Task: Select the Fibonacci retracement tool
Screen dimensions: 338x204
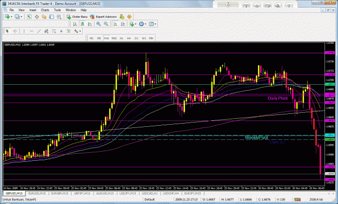Action: point(54,31)
